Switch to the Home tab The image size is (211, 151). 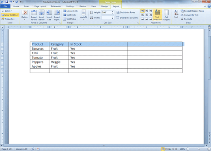coord(16,7)
